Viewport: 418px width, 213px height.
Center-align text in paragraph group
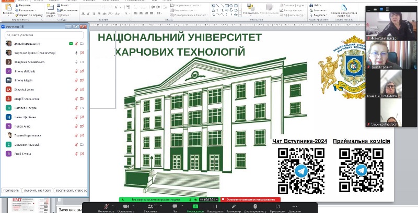[141, 13]
